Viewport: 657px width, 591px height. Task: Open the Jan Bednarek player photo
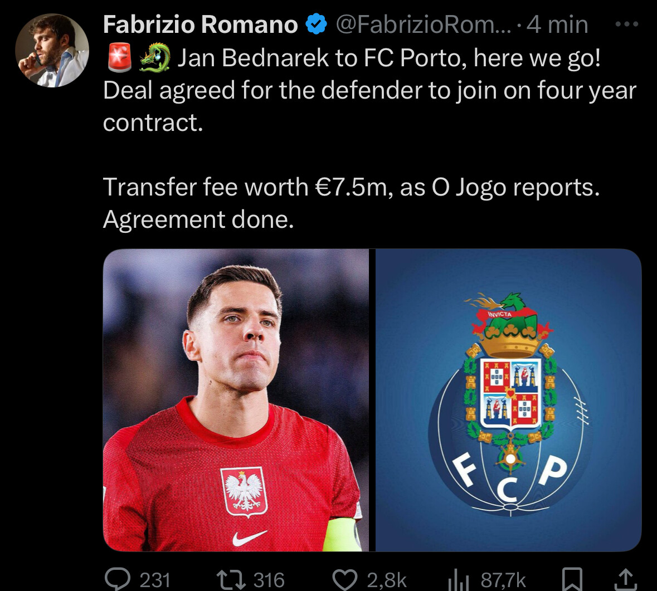pyautogui.click(x=236, y=400)
